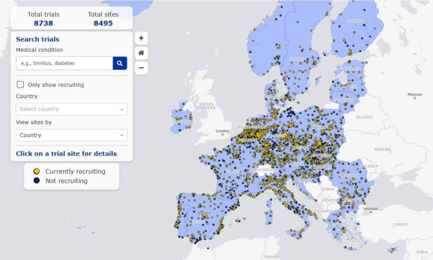Focus the Medical condition search field

click(x=65, y=63)
